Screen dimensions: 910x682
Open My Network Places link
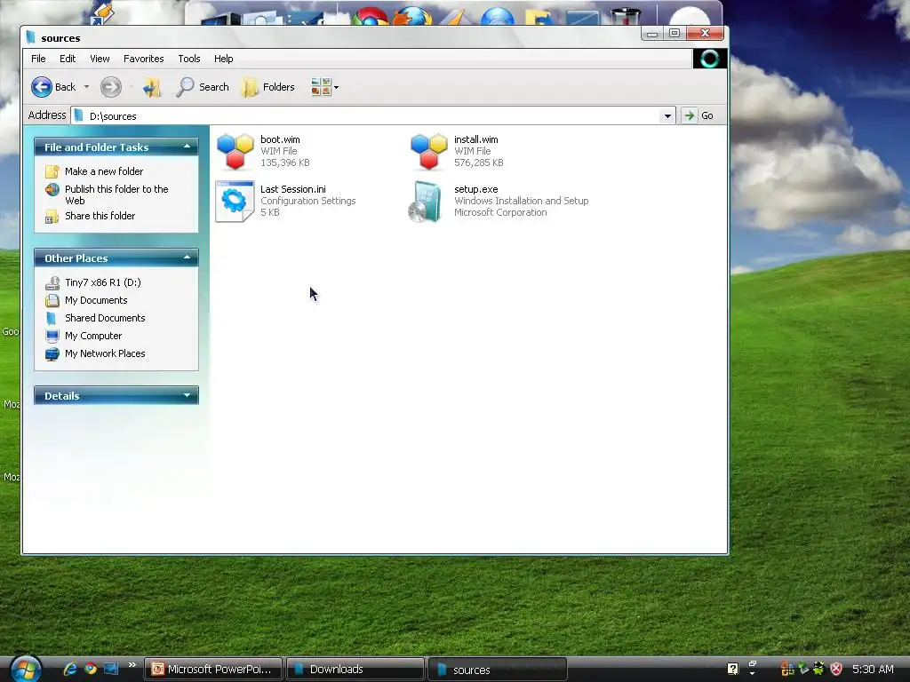[x=105, y=353]
